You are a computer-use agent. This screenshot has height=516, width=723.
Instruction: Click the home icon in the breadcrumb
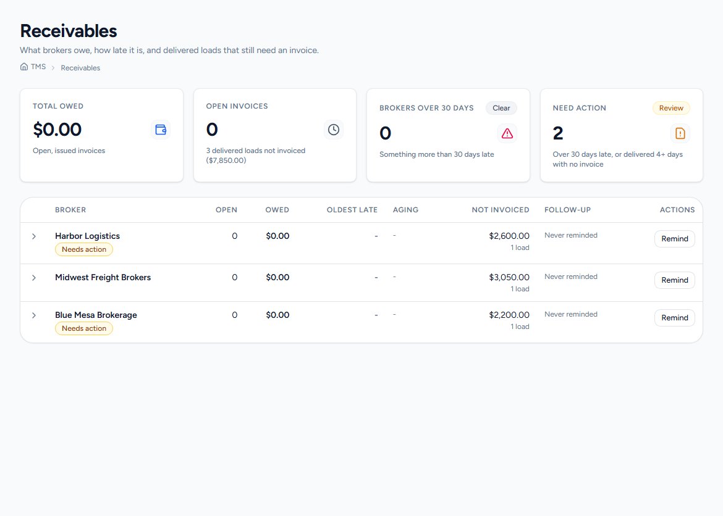point(24,67)
